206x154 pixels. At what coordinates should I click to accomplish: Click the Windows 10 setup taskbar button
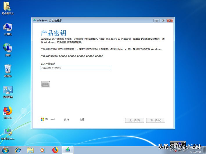click(68, 150)
